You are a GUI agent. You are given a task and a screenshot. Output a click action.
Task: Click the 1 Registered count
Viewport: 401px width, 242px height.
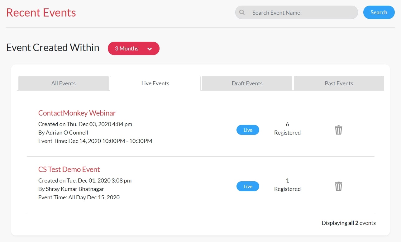click(287, 185)
